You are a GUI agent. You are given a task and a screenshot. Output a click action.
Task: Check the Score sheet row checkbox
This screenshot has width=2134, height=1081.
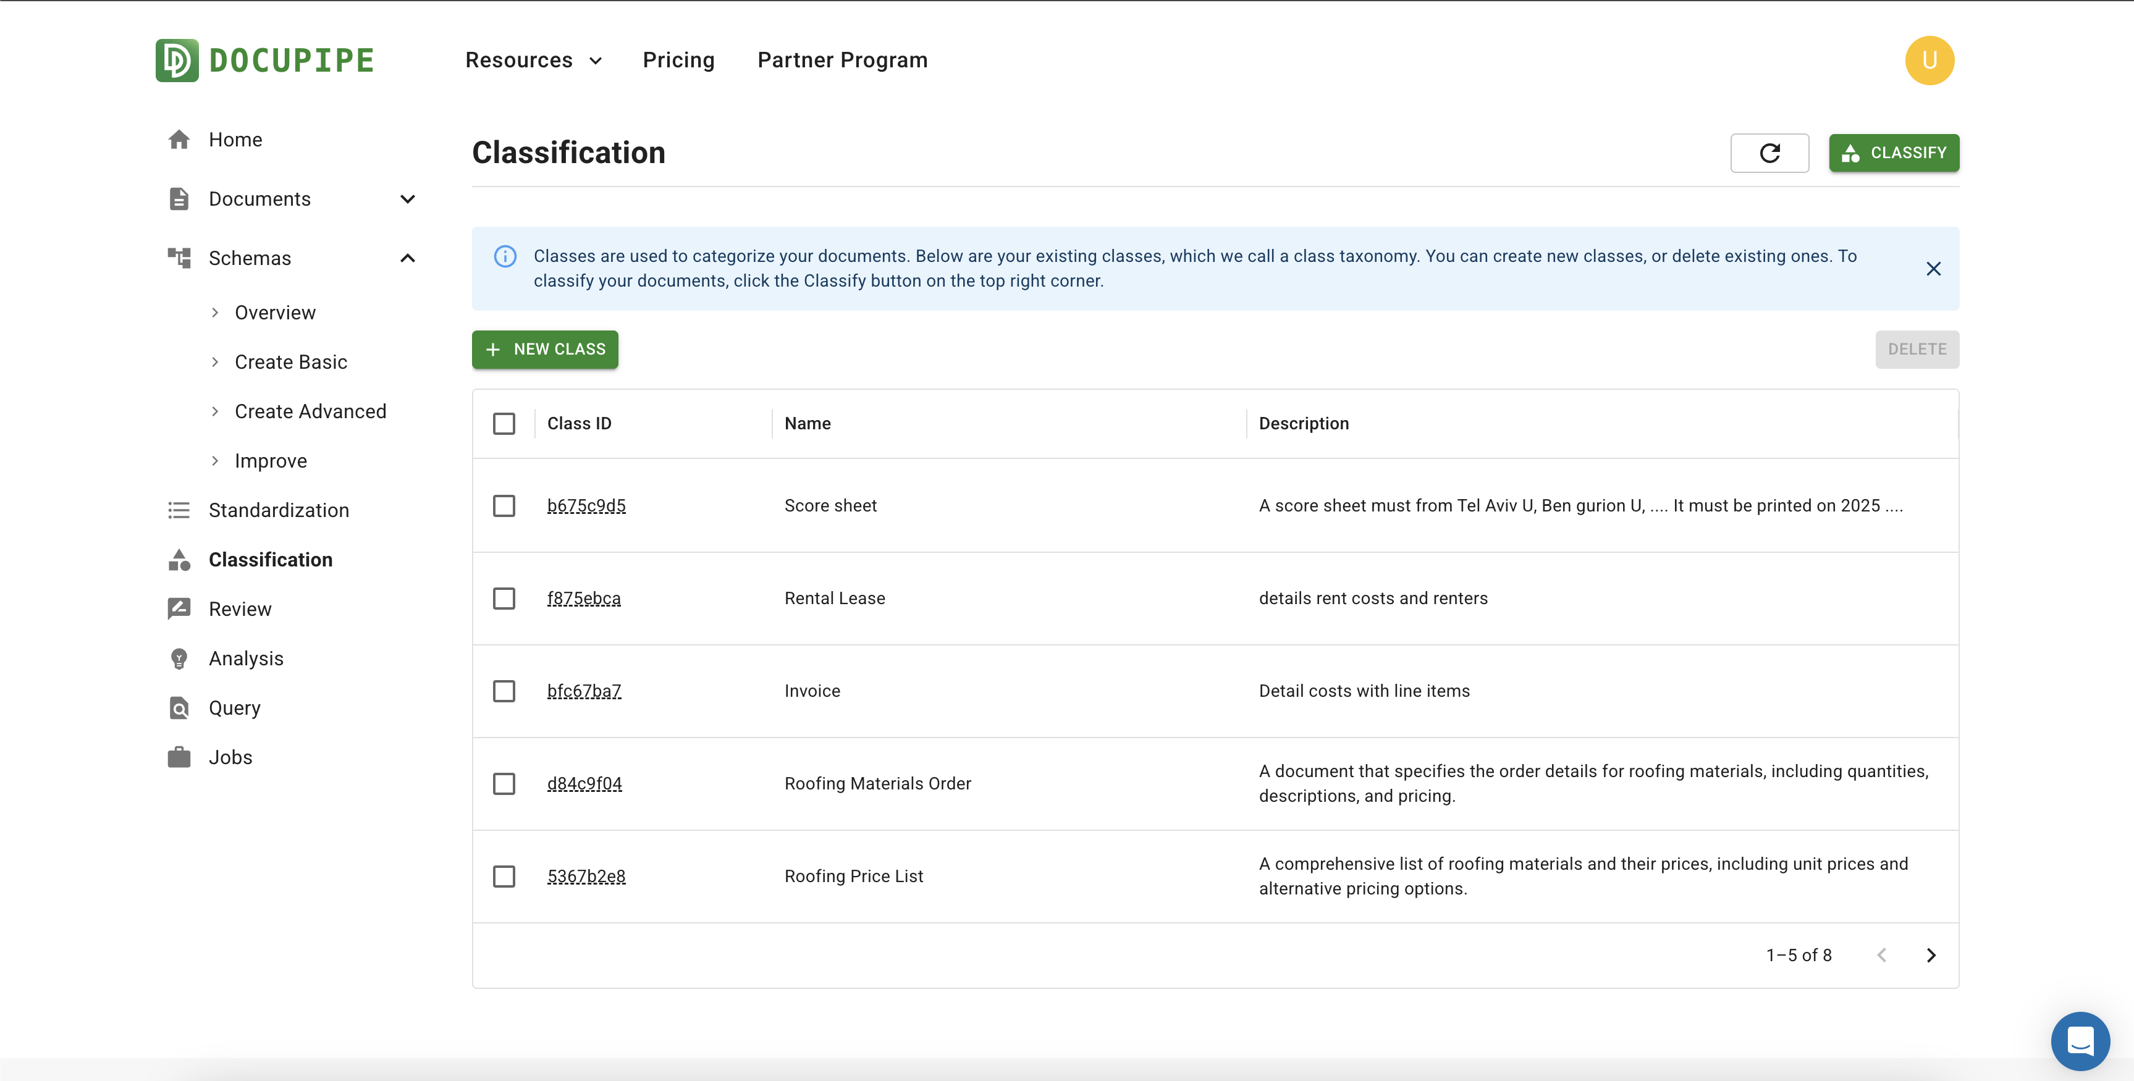point(504,505)
